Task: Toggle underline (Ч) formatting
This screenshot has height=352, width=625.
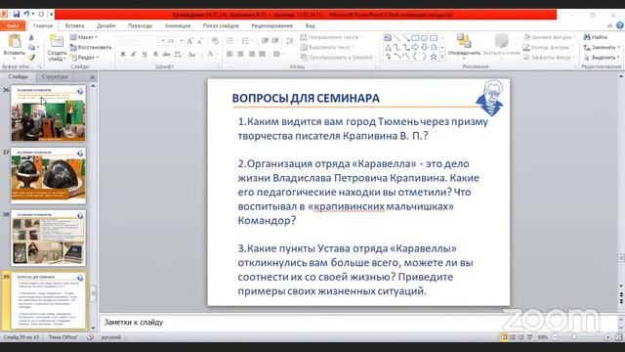Action: coord(144,54)
